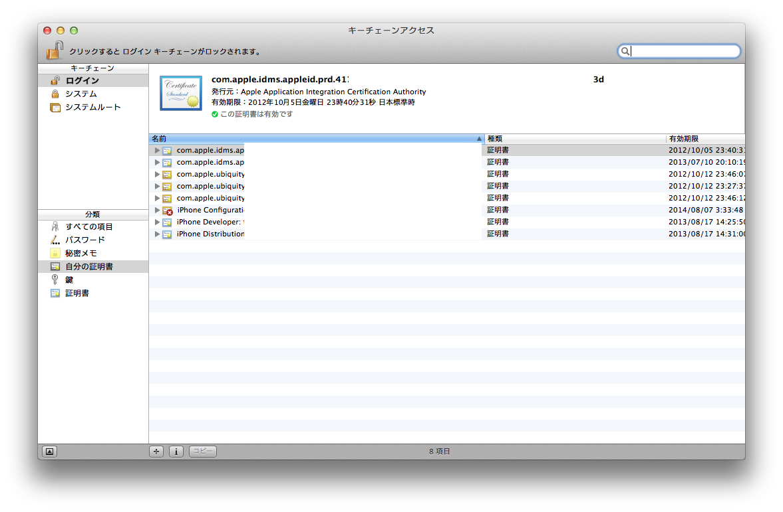The height and width of the screenshot is (512, 783).
Task: Click the green zoom window button
Action: 74,31
